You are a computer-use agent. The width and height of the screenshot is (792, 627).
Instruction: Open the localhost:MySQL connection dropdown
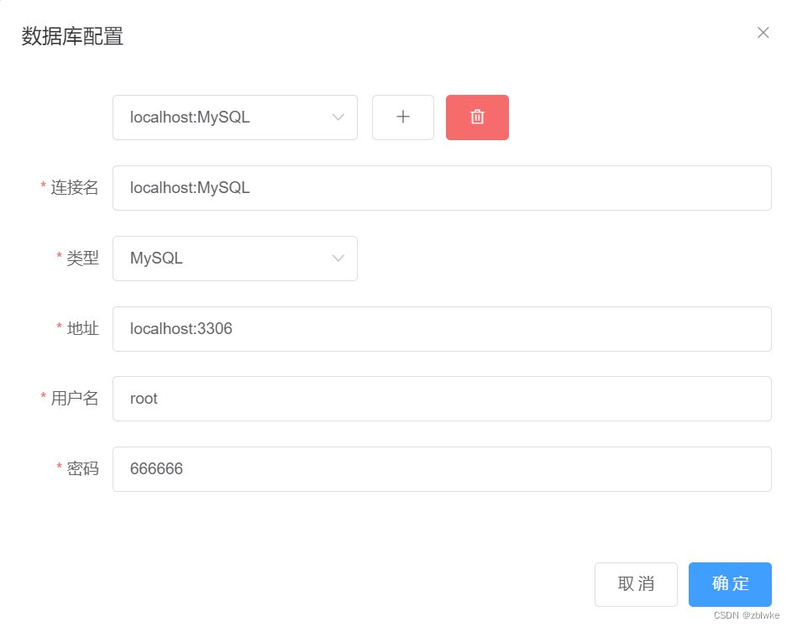point(235,118)
